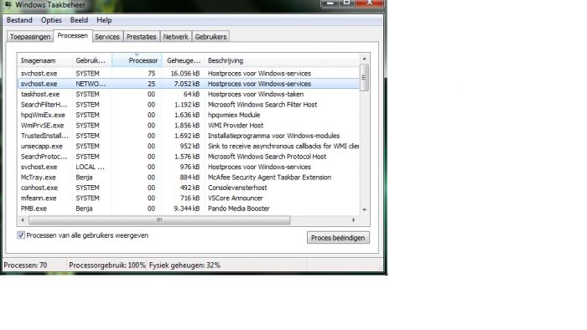Click the Proces beëindigen button
The width and height of the screenshot is (587, 330).
click(338, 238)
